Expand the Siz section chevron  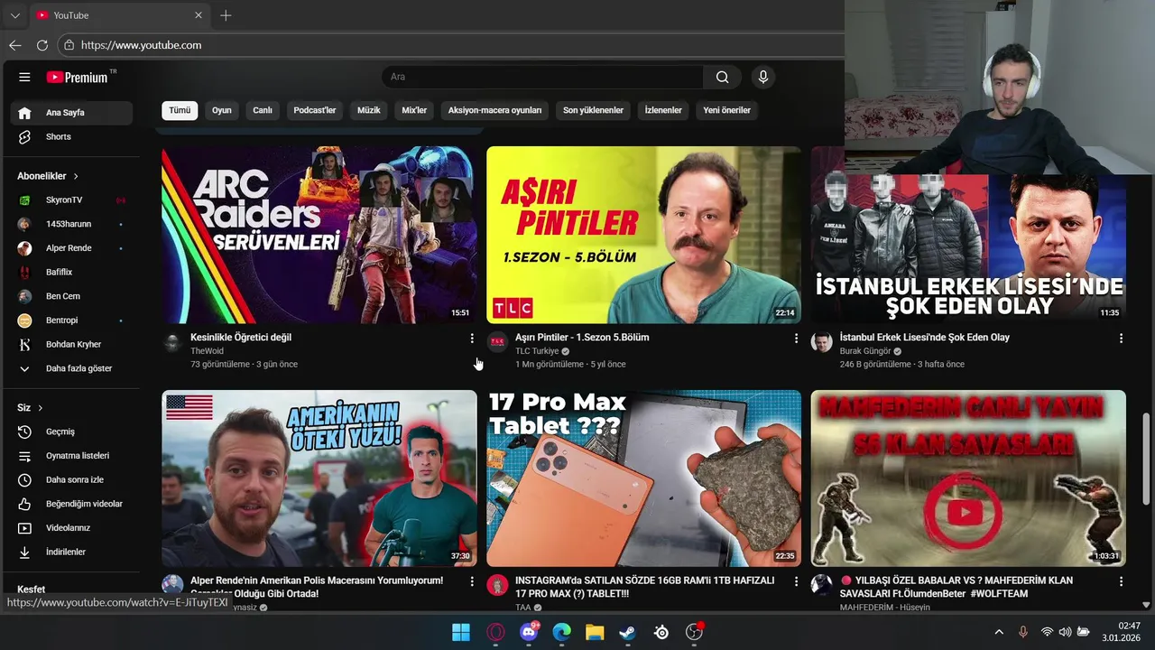click(x=41, y=408)
